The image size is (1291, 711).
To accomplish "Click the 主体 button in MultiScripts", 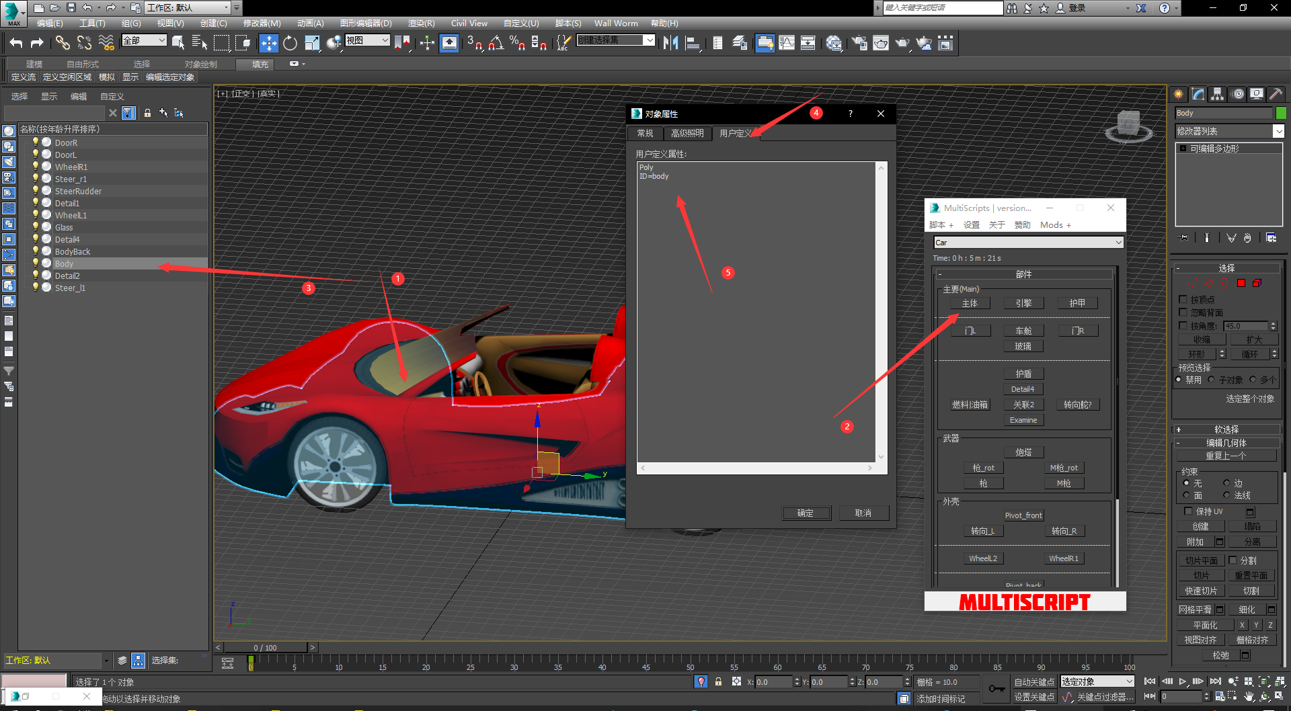I will (x=970, y=303).
